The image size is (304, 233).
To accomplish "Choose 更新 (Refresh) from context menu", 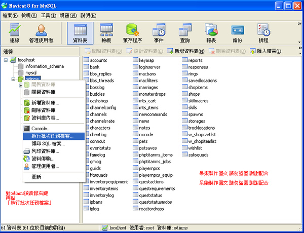I will tap(54, 177).
